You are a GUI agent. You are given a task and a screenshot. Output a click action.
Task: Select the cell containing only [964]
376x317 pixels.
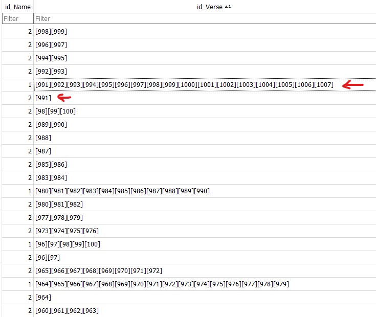205,298
